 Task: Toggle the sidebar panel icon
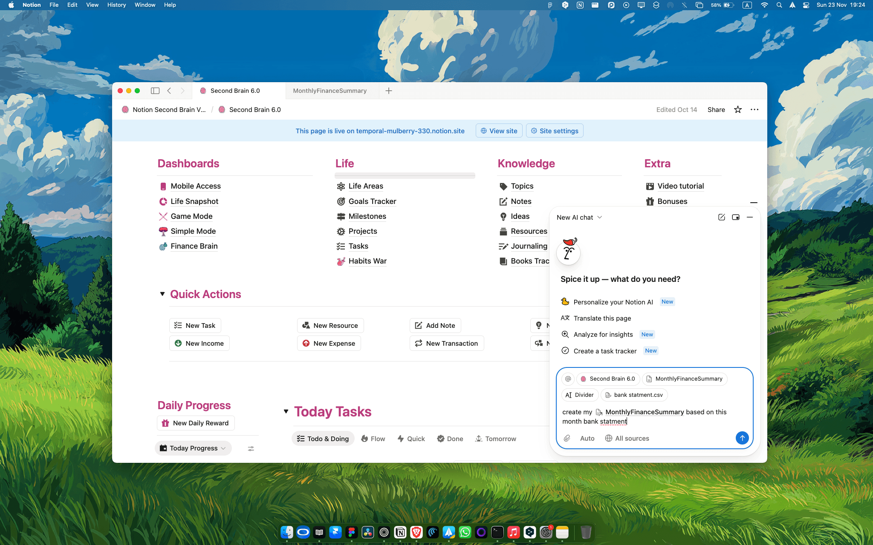pyautogui.click(x=155, y=91)
